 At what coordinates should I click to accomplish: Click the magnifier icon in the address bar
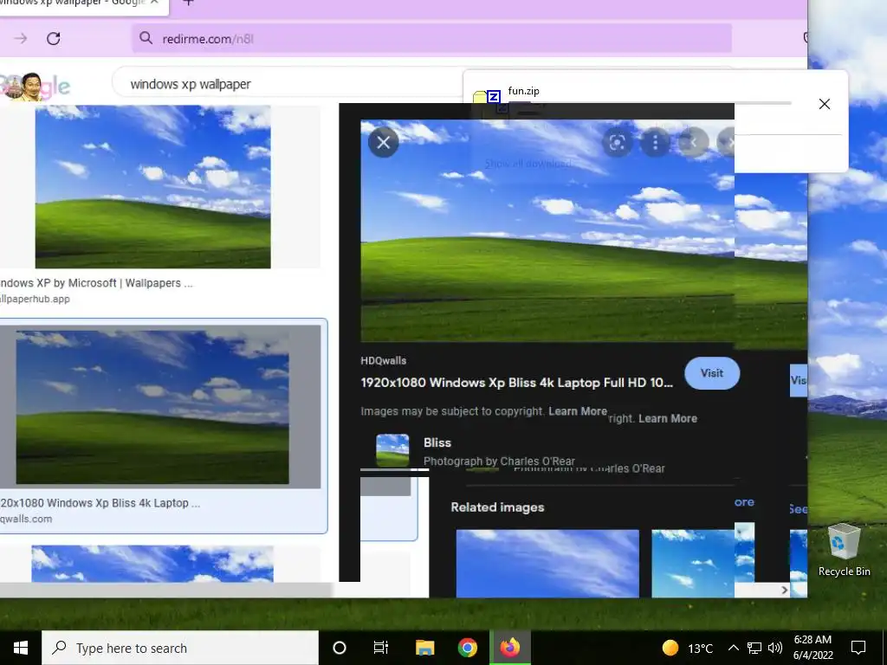(146, 38)
